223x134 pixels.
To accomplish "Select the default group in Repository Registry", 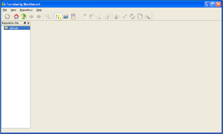I will pos(17,28).
